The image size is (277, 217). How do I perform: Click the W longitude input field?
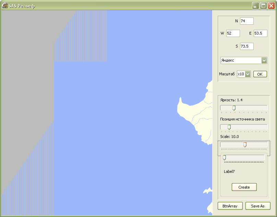coord(233,34)
